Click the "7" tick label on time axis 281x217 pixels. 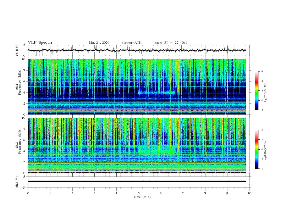(183, 193)
